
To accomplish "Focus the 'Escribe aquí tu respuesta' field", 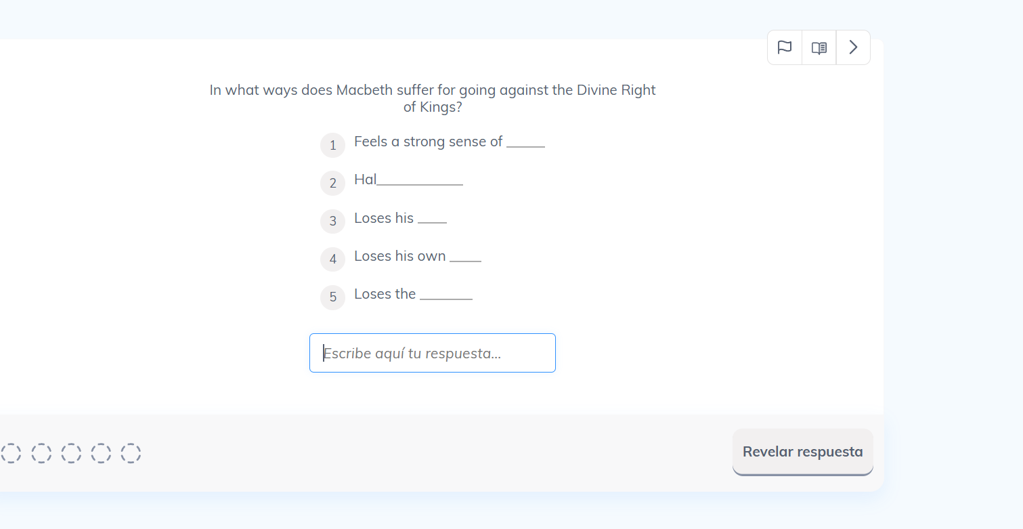I will [433, 353].
